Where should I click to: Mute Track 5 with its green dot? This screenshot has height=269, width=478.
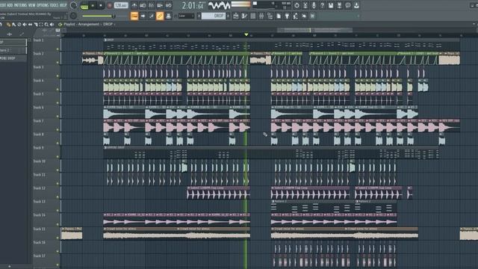(x=58, y=103)
